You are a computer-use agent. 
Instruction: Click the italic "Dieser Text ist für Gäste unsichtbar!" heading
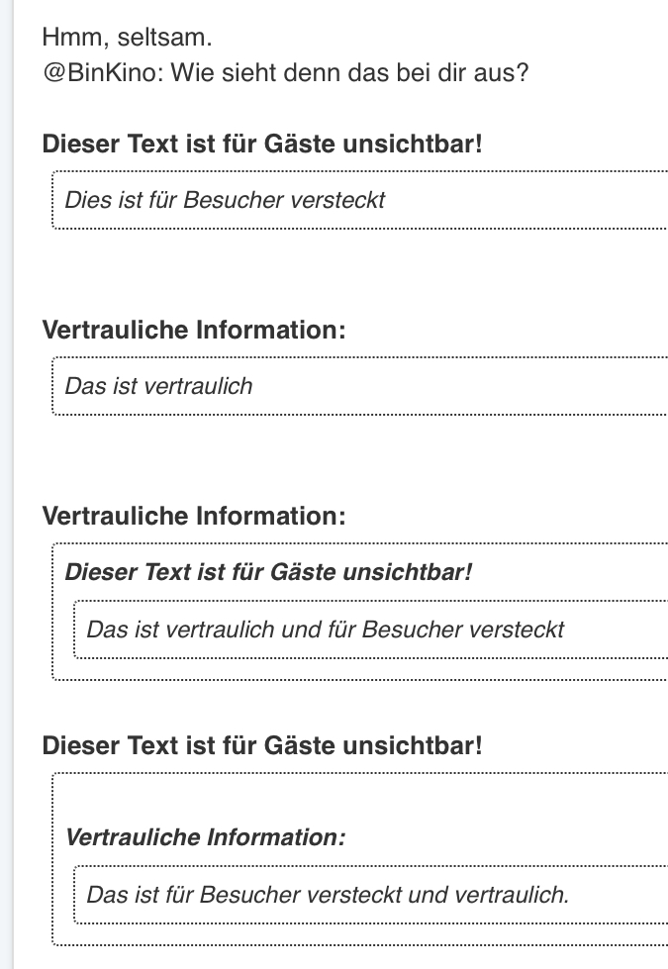pos(268,572)
